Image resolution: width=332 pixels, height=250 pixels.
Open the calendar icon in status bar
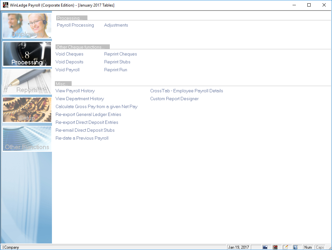pos(275,247)
